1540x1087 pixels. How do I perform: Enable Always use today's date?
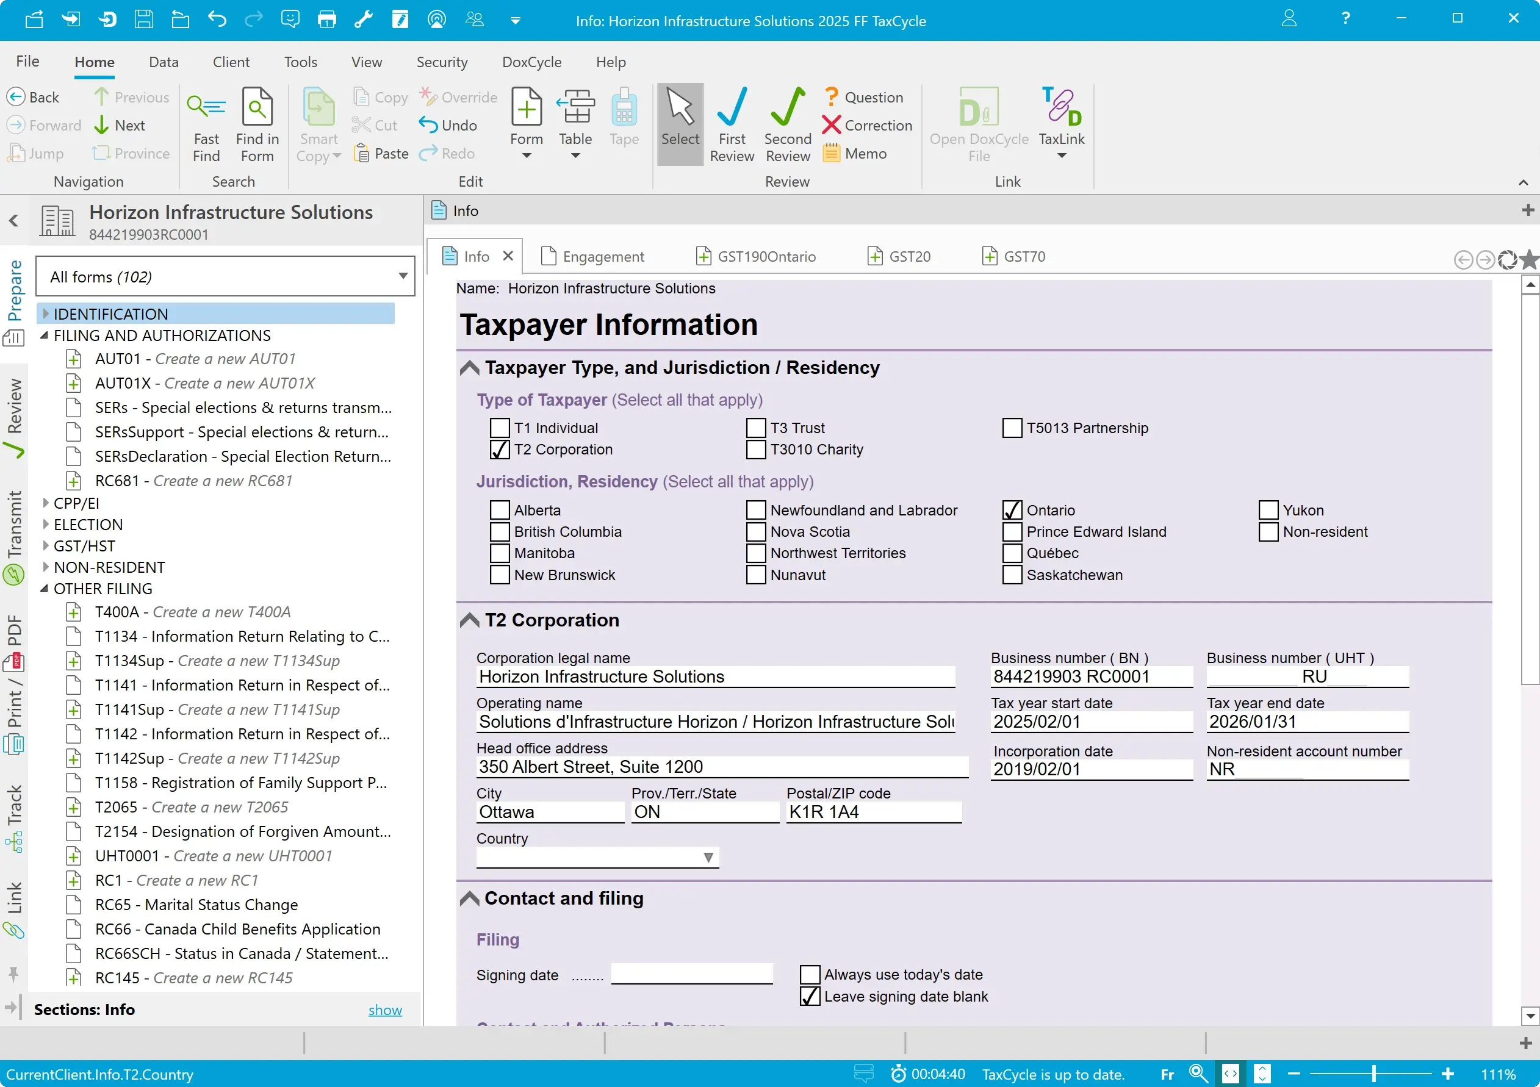pyautogui.click(x=810, y=974)
